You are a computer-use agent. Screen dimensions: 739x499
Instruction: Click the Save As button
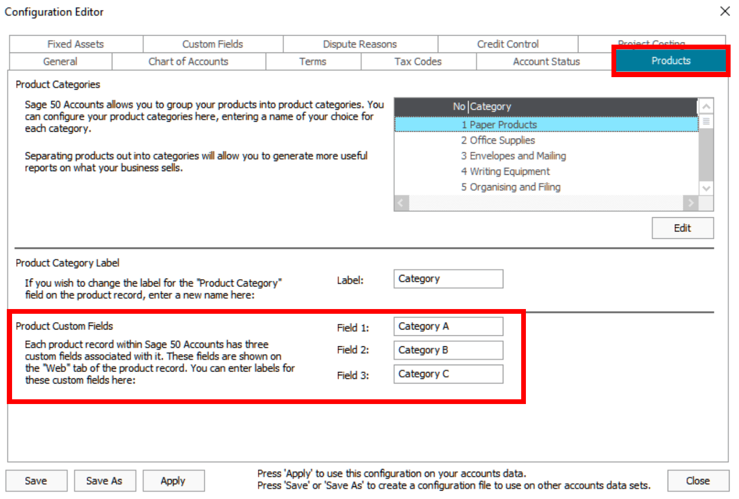tap(104, 481)
